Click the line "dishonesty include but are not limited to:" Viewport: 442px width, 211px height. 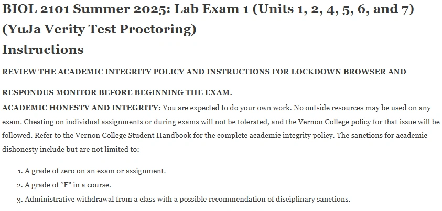pyautogui.click(x=71, y=150)
